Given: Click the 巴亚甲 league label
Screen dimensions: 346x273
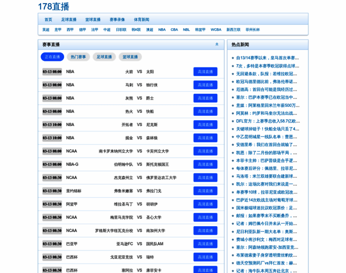Looking at the screenshot, I should click(72, 244).
